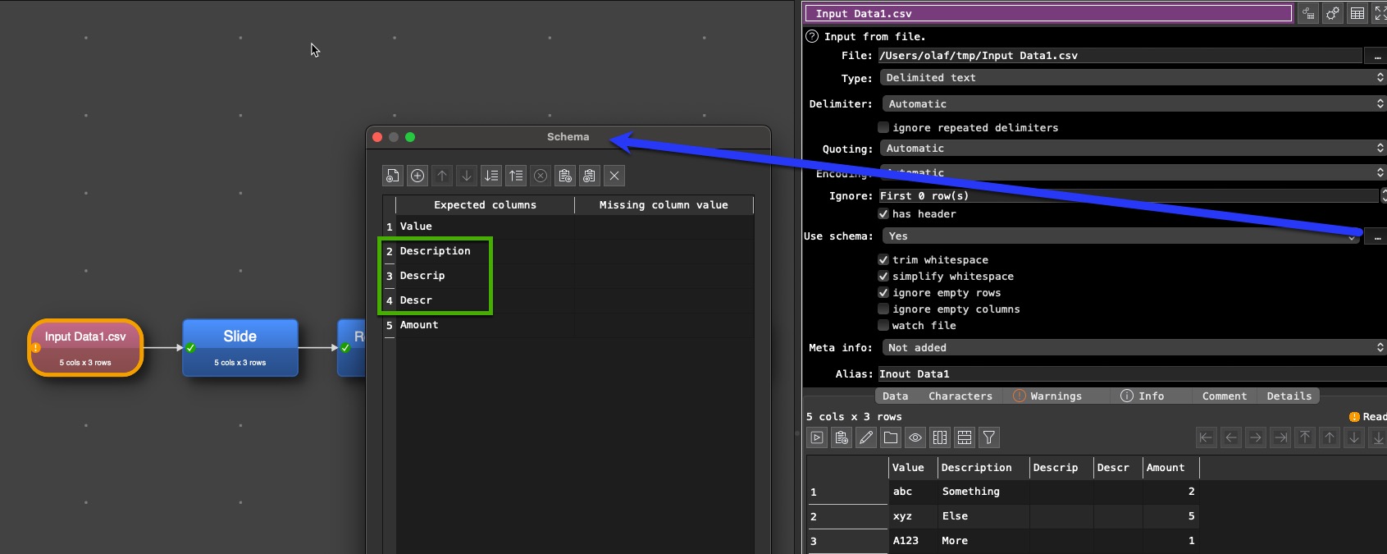The width and height of the screenshot is (1387, 554).
Task: Click the folder icon in data toolbar
Action: [x=891, y=438]
